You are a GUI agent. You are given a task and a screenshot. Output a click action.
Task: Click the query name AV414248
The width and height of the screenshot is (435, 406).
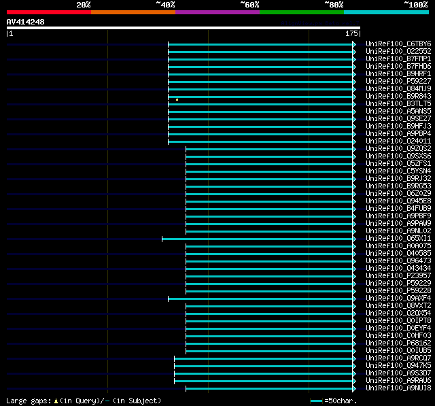click(26, 22)
